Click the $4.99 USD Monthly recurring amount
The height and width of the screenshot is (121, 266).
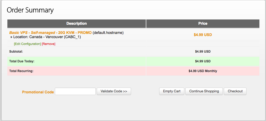point(203,71)
